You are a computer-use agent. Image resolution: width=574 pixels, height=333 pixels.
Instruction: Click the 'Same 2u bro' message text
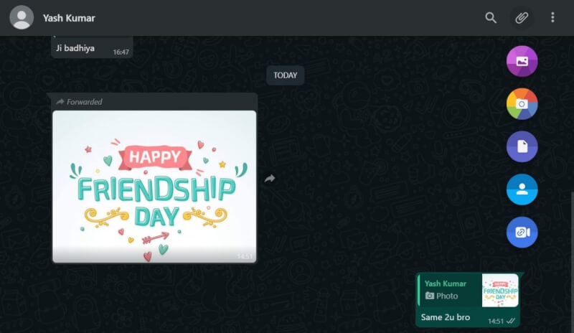(x=445, y=317)
